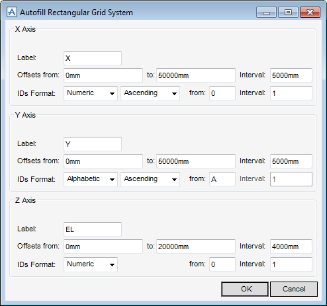This screenshot has height=306, width=327.
Task: Click the OK button
Action: [x=245, y=289]
